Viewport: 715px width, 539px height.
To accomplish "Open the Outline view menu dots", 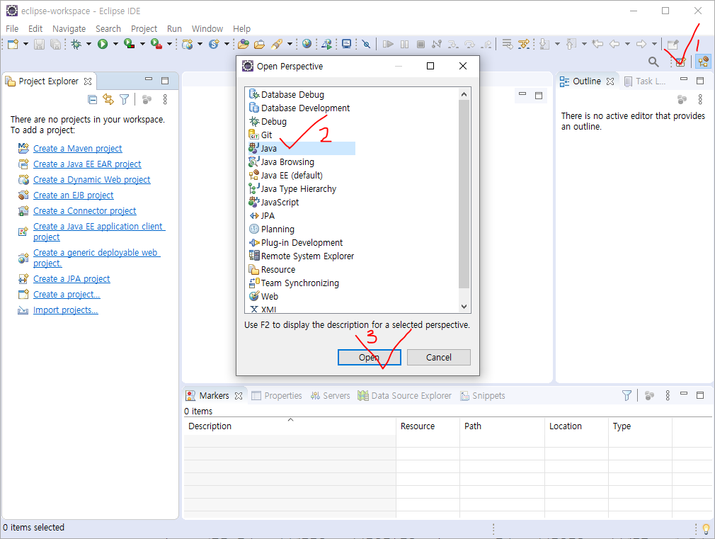I will tap(700, 99).
